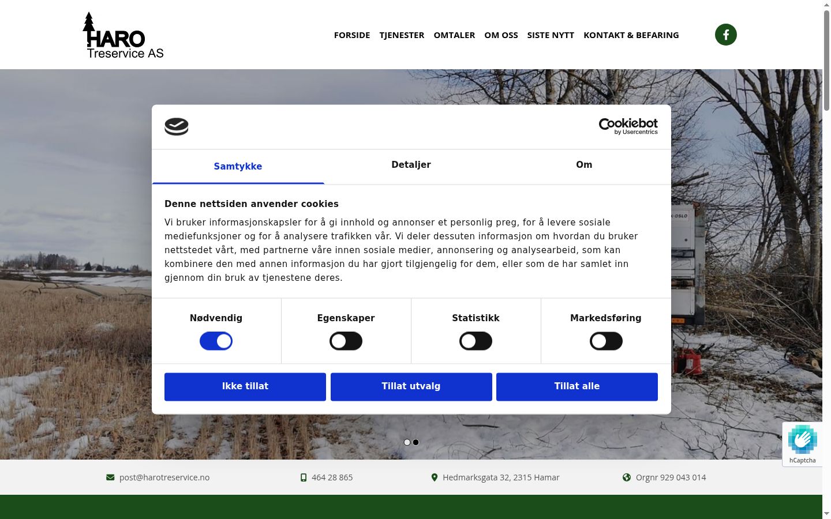The height and width of the screenshot is (519, 831).
Task: Open the Facebook page icon
Action: (x=725, y=35)
